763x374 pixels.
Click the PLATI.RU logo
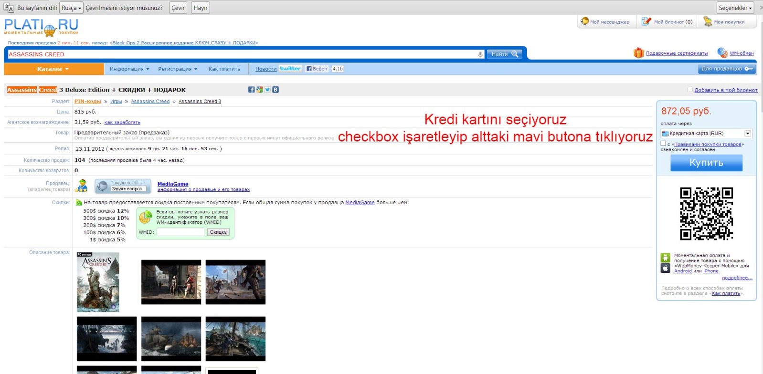pyautogui.click(x=41, y=27)
